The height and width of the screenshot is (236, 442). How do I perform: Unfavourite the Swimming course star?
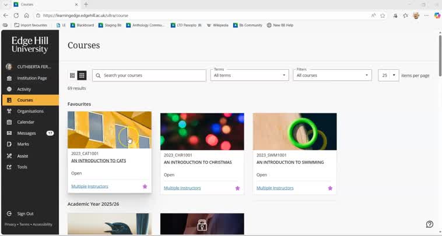(330, 188)
